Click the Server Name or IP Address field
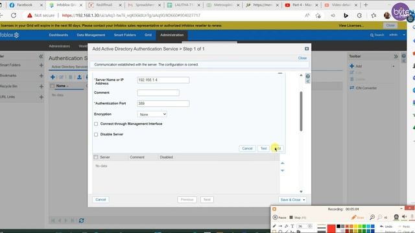Screen dimensions: 415x233 coord(163,80)
